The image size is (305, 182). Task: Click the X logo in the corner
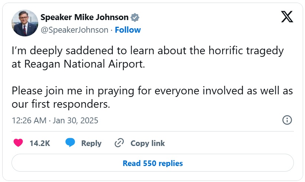click(287, 17)
